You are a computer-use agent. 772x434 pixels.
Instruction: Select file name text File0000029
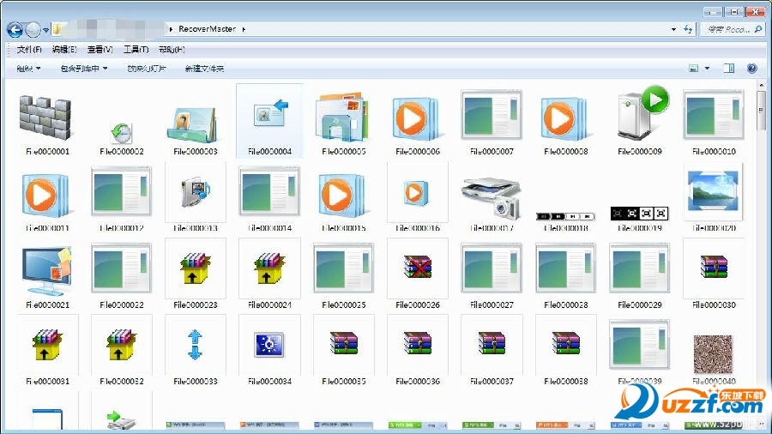[x=640, y=305]
